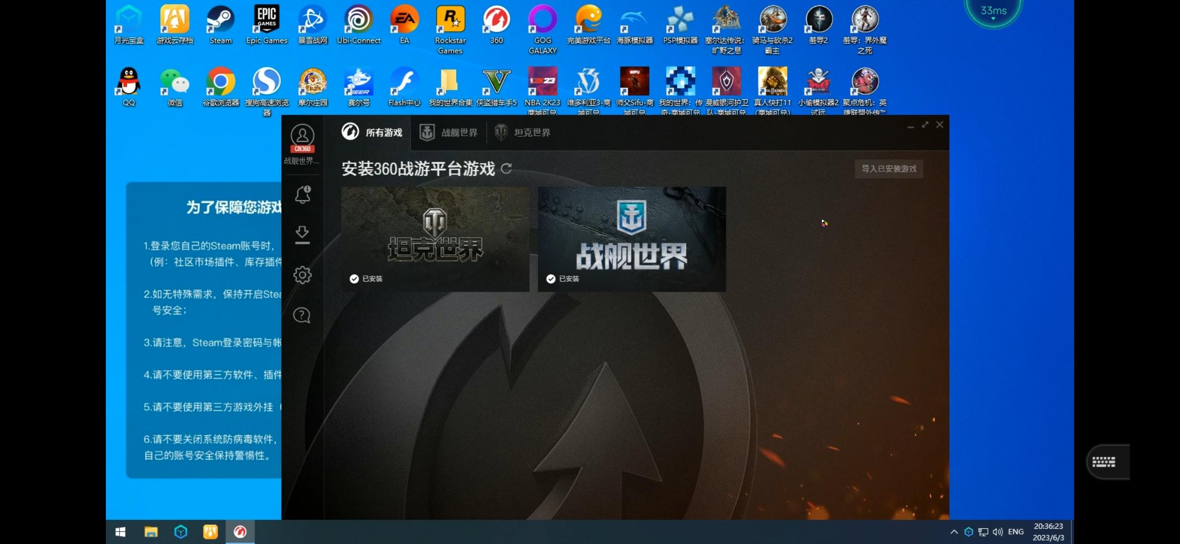Click the 导入已安装游戏 button

[889, 169]
